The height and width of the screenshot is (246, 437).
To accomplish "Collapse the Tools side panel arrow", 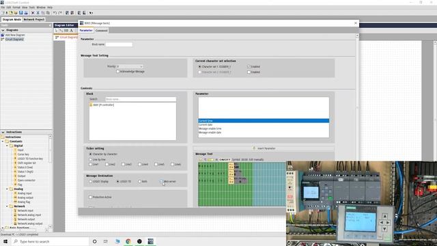I will click(50, 25).
